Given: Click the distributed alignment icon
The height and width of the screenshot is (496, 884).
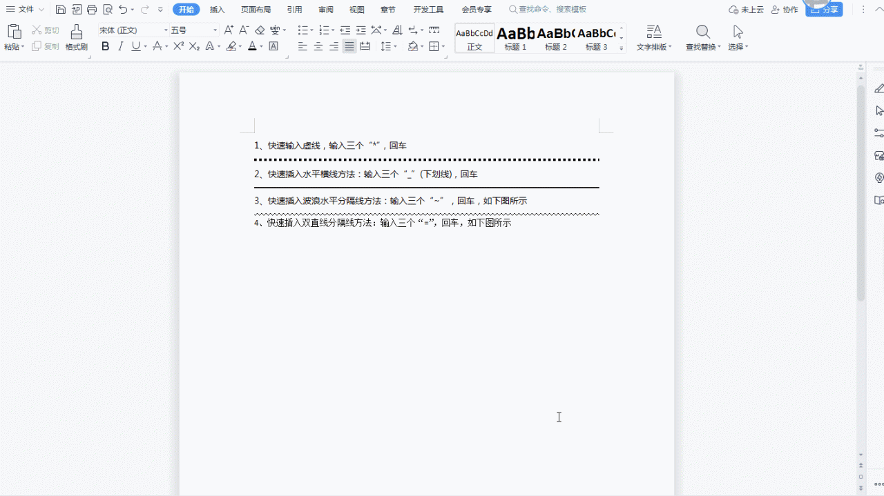Looking at the screenshot, I should point(365,46).
